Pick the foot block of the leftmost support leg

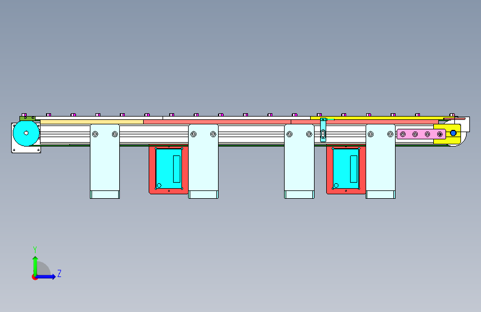coord(105,195)
